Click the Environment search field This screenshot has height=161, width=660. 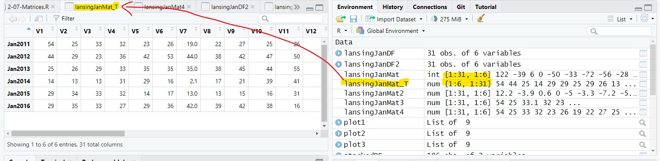click(x=619, y=31)
